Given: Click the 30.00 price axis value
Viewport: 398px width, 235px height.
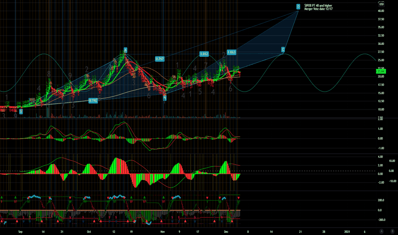Looking at the screenshot, I should coord(381,44).
